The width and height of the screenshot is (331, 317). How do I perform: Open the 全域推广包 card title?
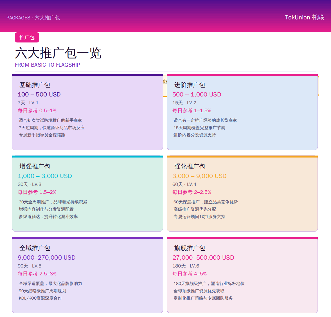(35, 248)
